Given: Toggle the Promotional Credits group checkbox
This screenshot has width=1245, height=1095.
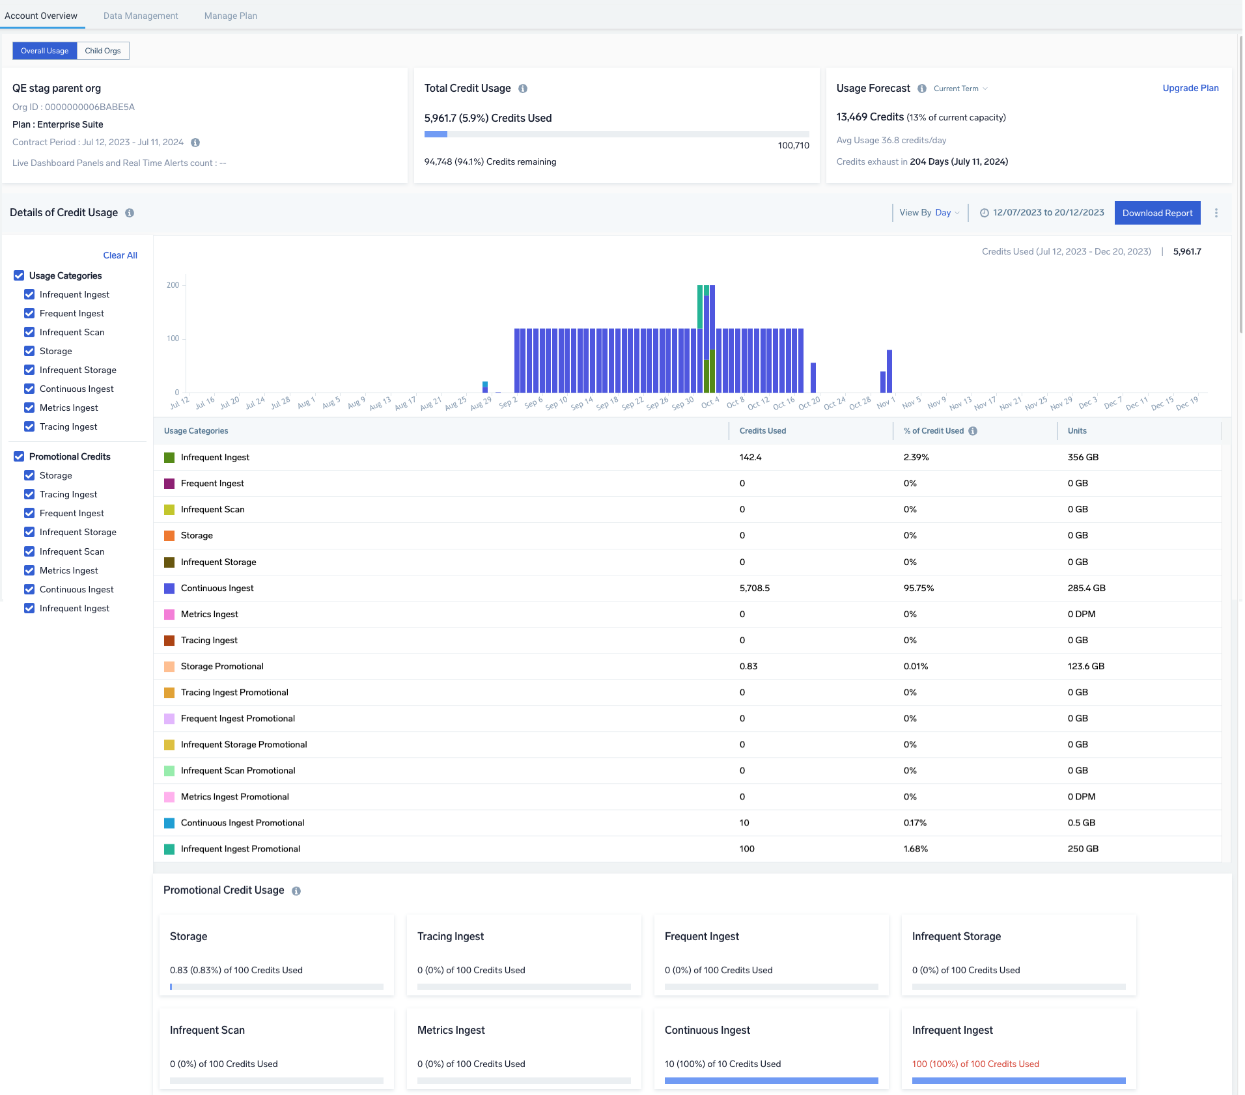Looking at the screenshot, I should tap(19, 456).
